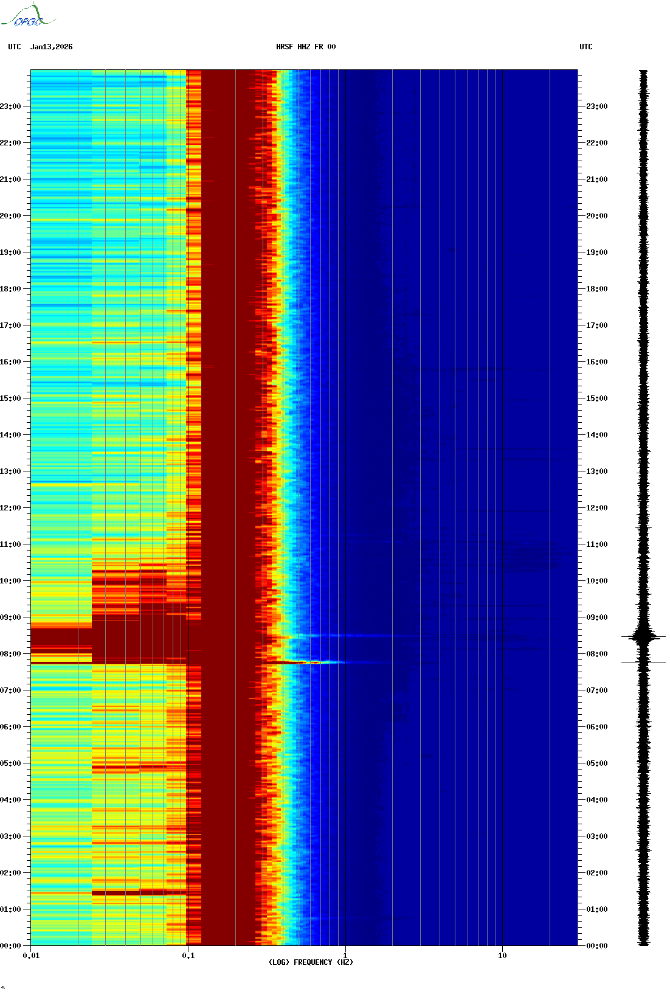Click the large waveform burst near 08:30 on the seismogram trace
Viewport: 670px width, 994px height.
click(x=643, y=637)
